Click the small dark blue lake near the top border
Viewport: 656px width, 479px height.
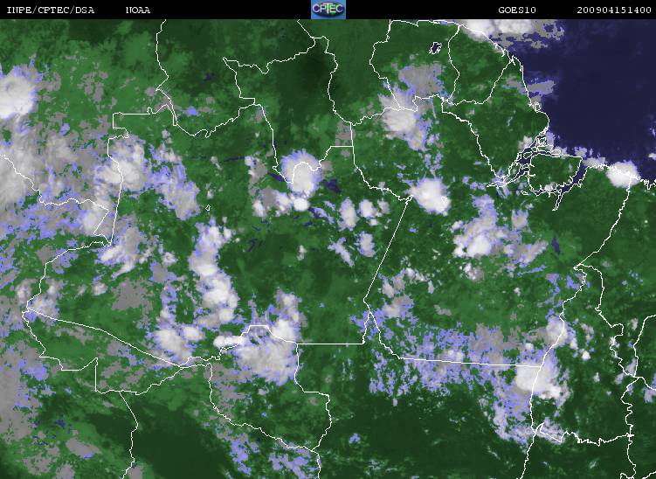click(x=434, y=49)
